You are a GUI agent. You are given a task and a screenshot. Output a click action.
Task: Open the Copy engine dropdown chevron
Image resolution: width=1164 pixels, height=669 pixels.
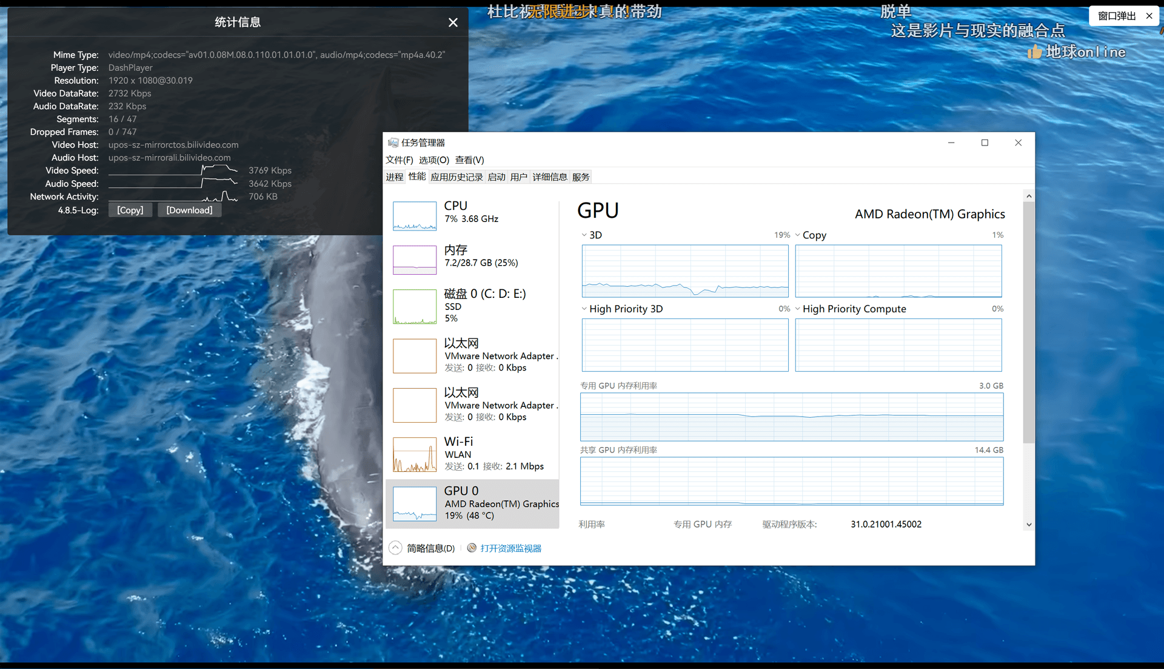798,235
